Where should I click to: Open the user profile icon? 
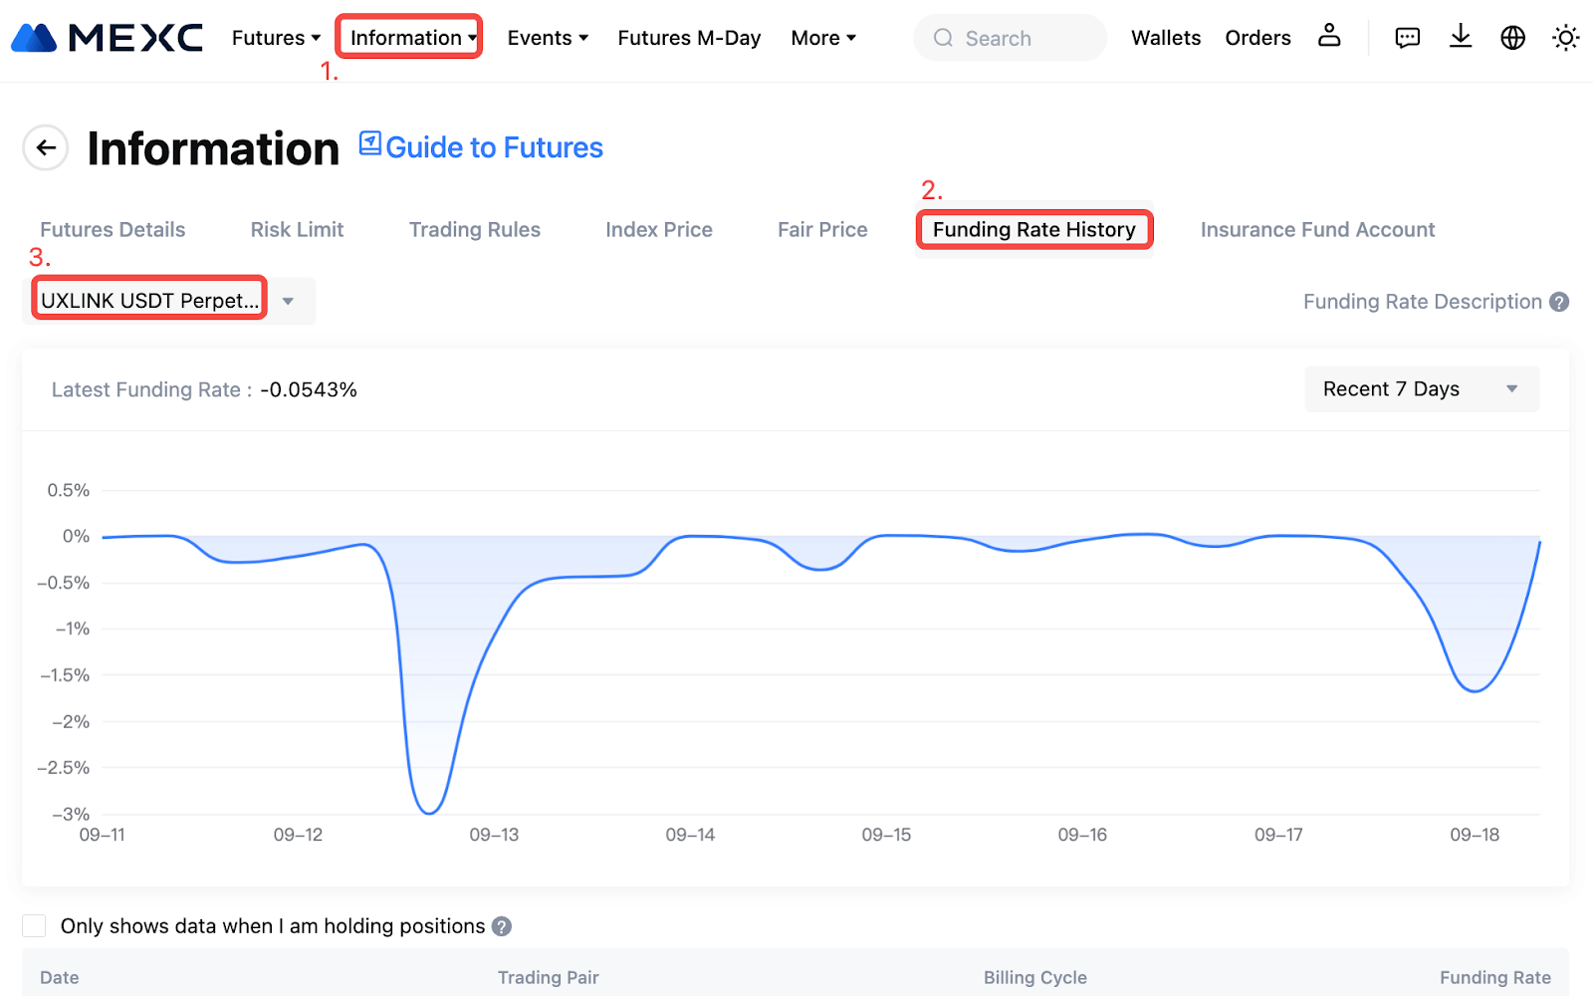(1329, 37)
